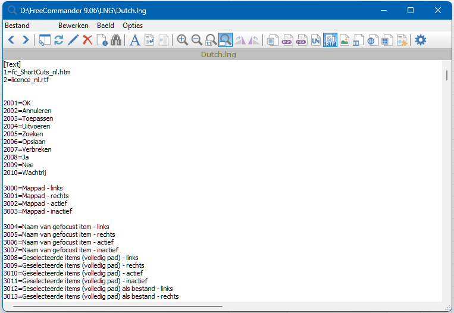Switch to HEX view mode
Screen dimensions: 454x313
pos(302,40)
